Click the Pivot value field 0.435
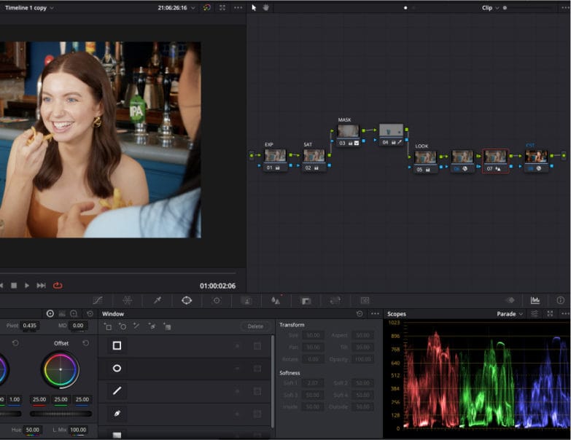 [x=29, y=326]
